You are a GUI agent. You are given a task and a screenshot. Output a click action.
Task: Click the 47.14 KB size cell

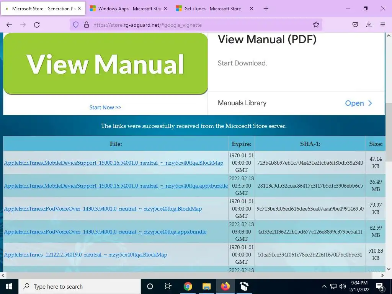pyautogui.click(x=376, y=162)
